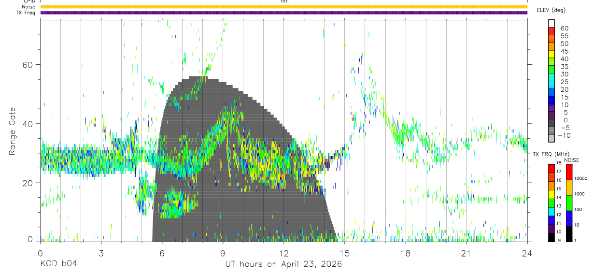The image size is (593, 274).
Task: Click the 'TX Freq' row label at top left
Action: click(26, 13)
